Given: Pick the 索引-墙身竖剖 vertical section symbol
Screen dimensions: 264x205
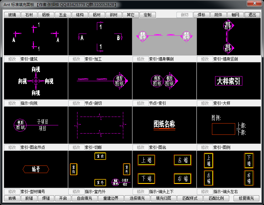Looking at the screenshot, I should pos(229,37).
